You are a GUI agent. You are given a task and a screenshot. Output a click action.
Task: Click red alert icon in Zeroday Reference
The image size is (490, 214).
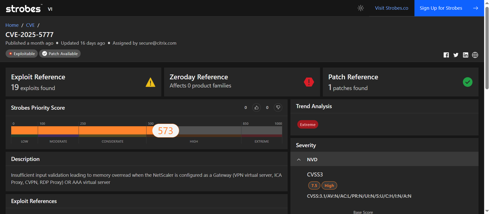pyautogui.click(x=309, y=82)
